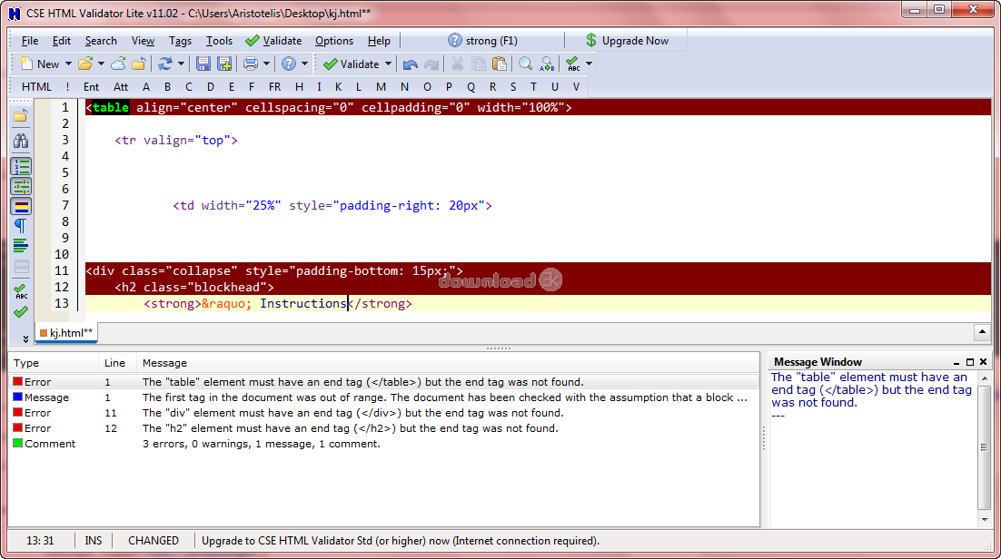
Task: Select the div end tag Error row
Action: [x=383, y=413]
